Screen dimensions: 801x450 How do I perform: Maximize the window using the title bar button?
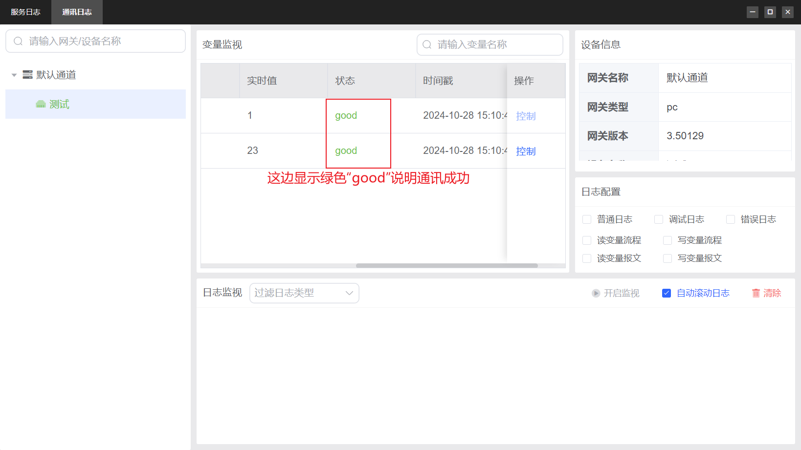coord(770,12)
